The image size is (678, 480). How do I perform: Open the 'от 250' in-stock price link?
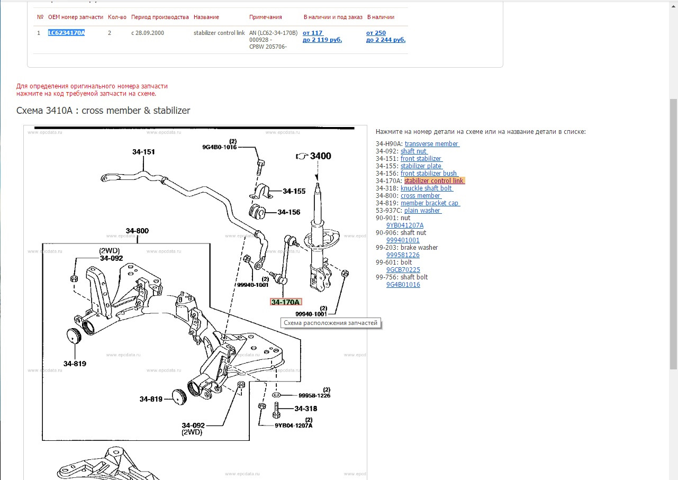376,33
